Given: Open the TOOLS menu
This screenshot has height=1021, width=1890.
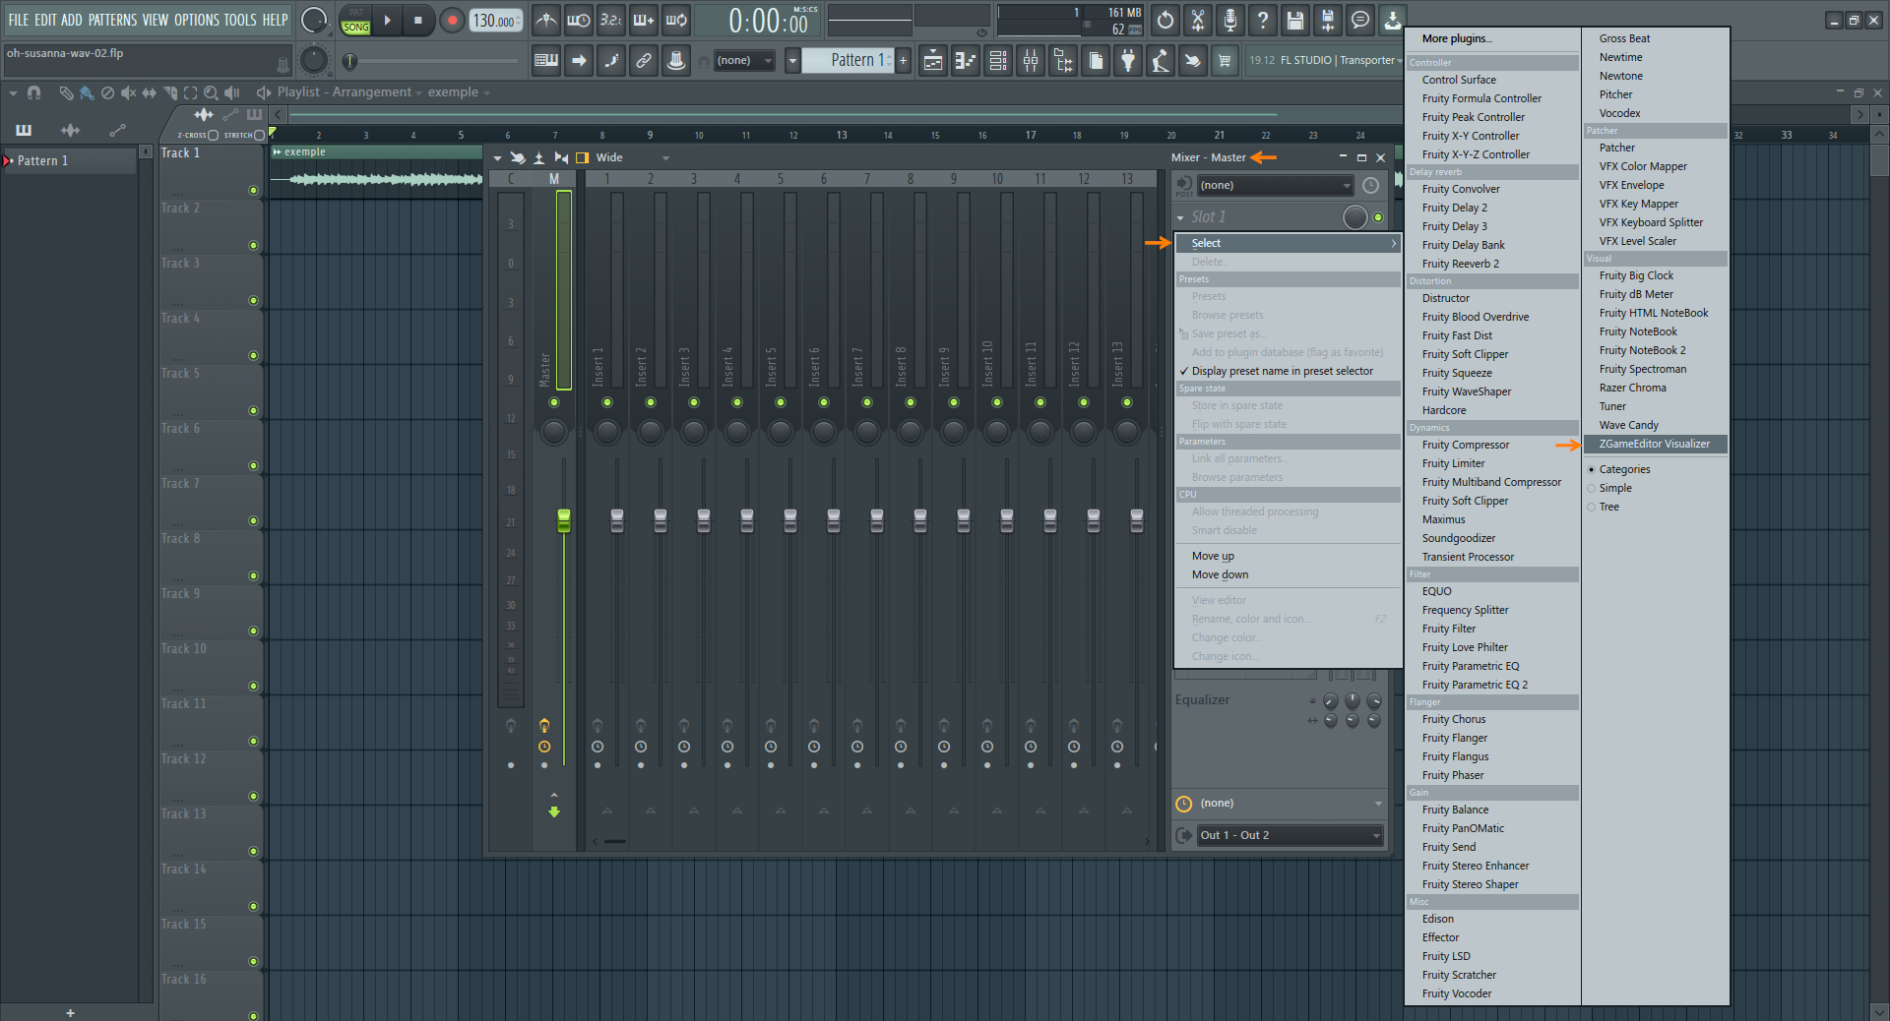Looking at the screenshot, I should point(240,20).
